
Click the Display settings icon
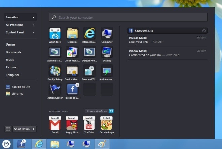(107, 52)
